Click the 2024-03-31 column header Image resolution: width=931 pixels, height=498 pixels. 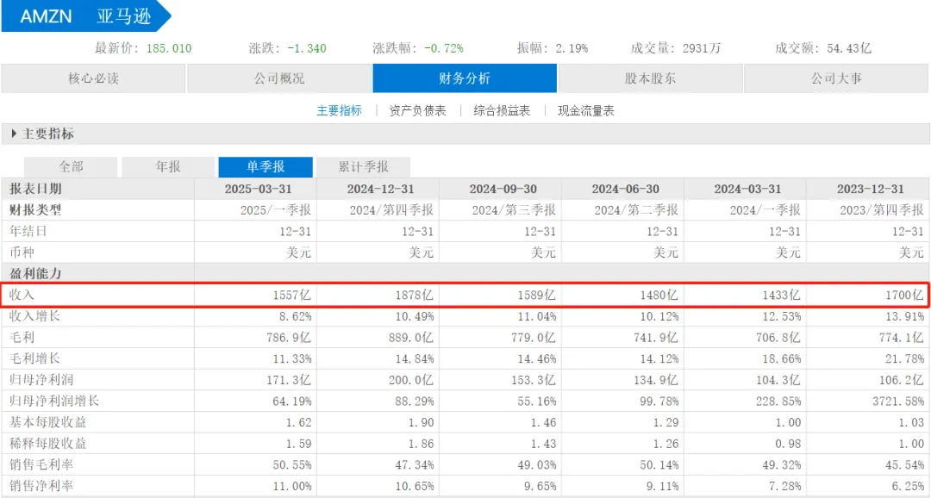point(747,190)
